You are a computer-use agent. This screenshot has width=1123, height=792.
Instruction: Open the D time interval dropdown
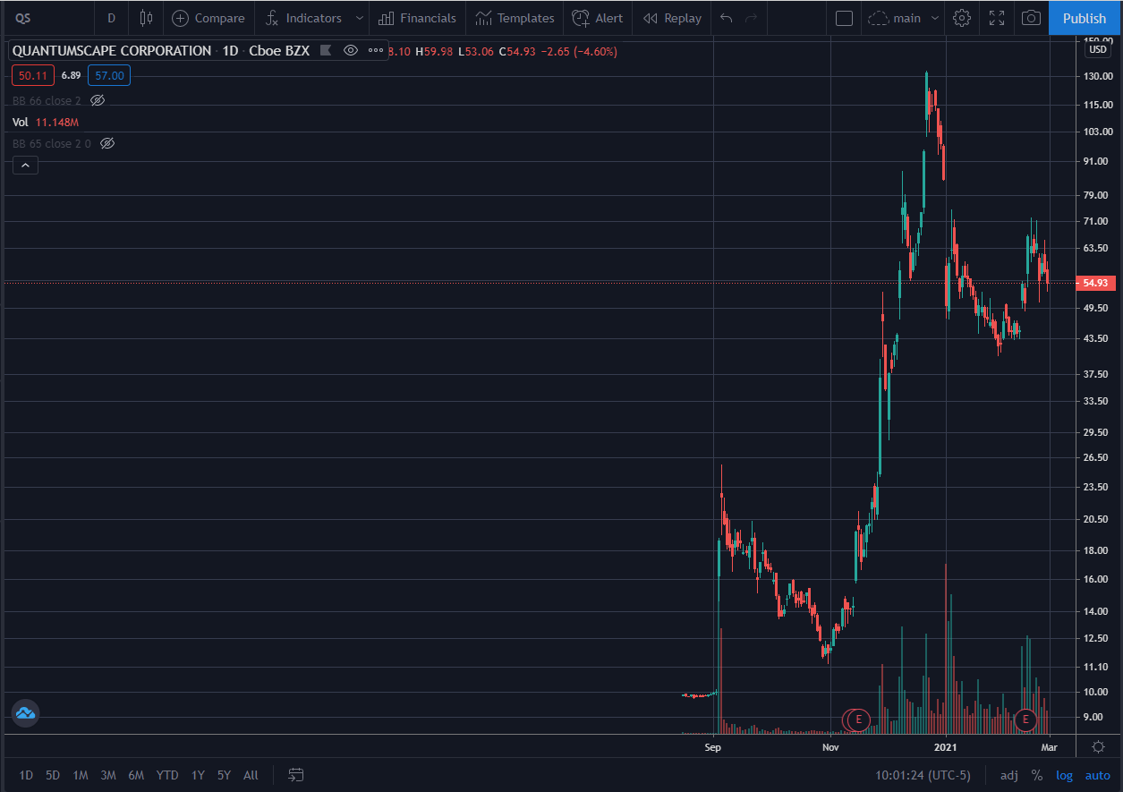pos(111,18)
